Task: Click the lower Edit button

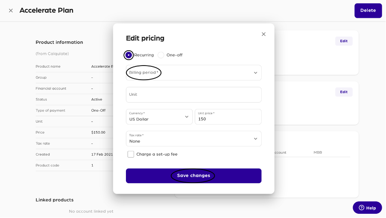Action: pos(344,92)
